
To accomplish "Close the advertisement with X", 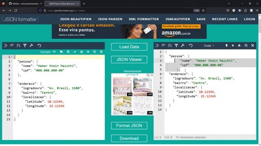I will click(x=152, y=75).
